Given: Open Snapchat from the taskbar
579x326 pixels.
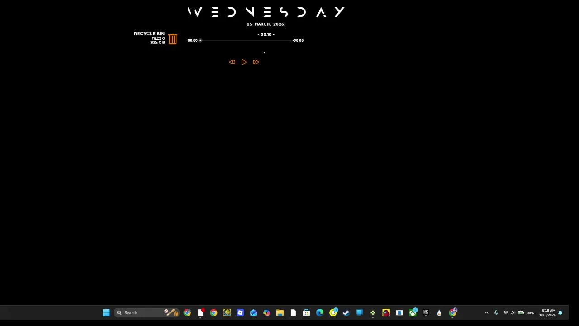Looking at the screenshot, I should click(x=333, y=312).
